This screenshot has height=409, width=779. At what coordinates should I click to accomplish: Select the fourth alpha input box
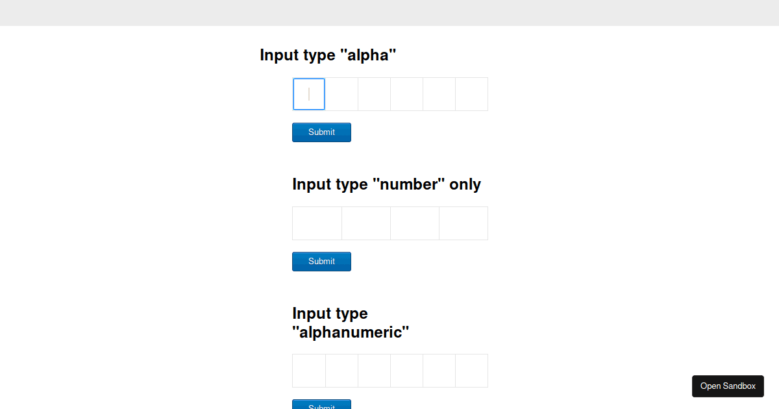pos(406,94)
